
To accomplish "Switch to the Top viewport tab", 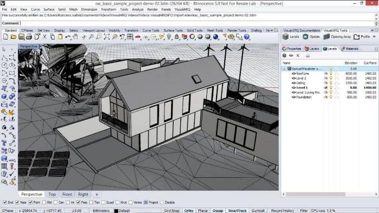I will (52, 195).
